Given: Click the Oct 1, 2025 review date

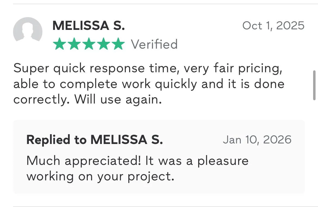Looking at the screenshot, I should point(273,26).
